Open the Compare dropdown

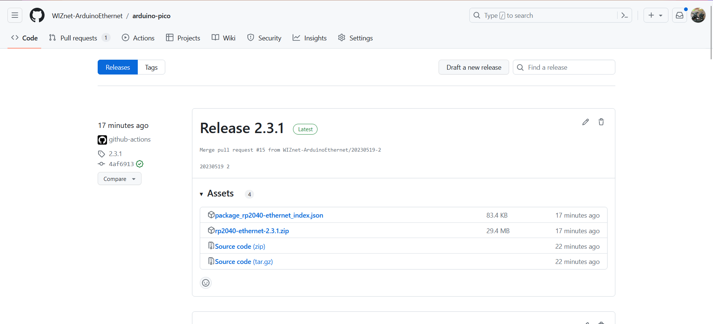point(119,179)
